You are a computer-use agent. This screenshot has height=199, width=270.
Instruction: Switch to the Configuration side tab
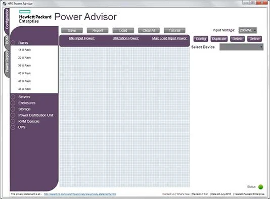pyautogui.click(x=7, y=21)
